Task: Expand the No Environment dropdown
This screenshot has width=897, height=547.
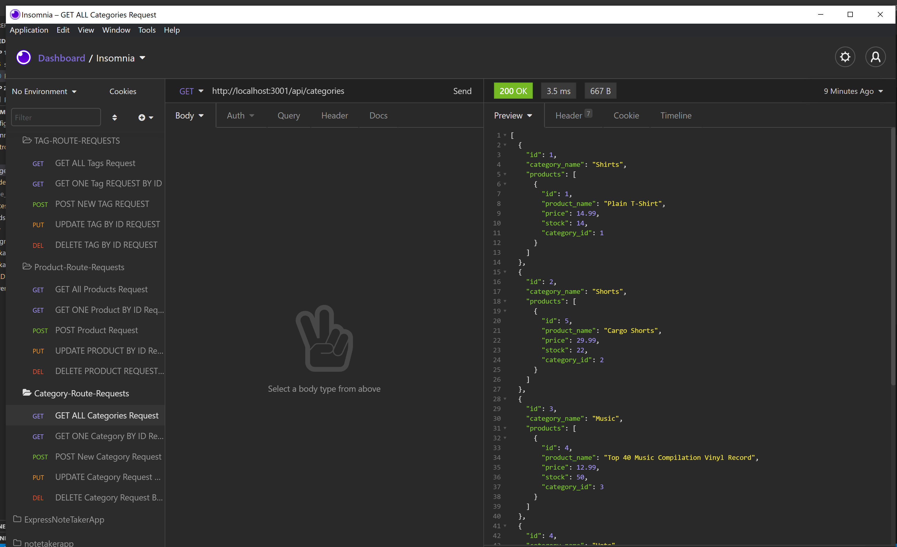Action: pos(44,92)
